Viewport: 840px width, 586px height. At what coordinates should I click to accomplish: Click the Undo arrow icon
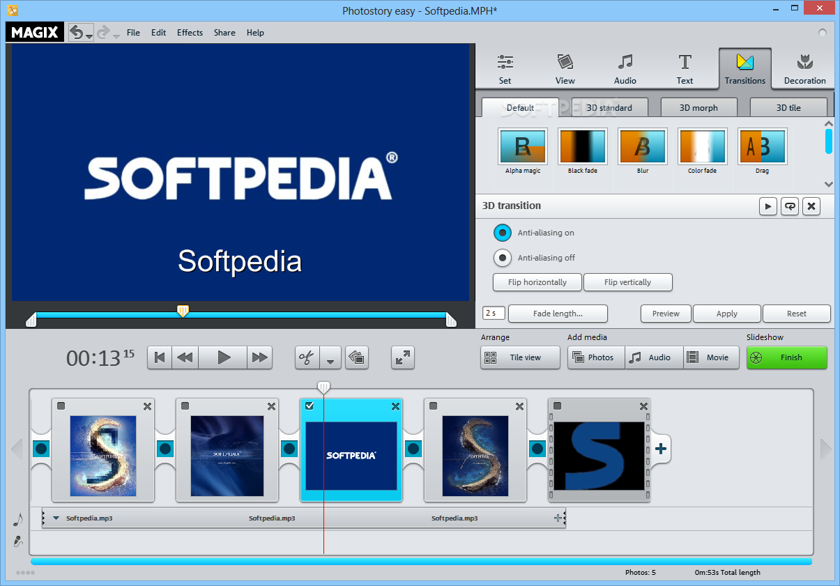[x=77, y=32]
